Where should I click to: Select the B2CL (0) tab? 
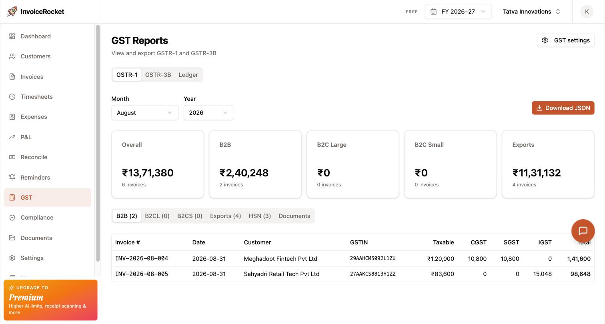157,216
